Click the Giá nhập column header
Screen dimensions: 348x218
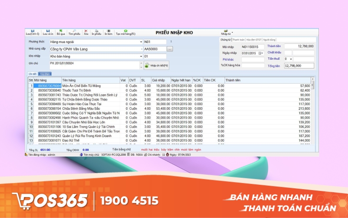click(x=161, y=80)
